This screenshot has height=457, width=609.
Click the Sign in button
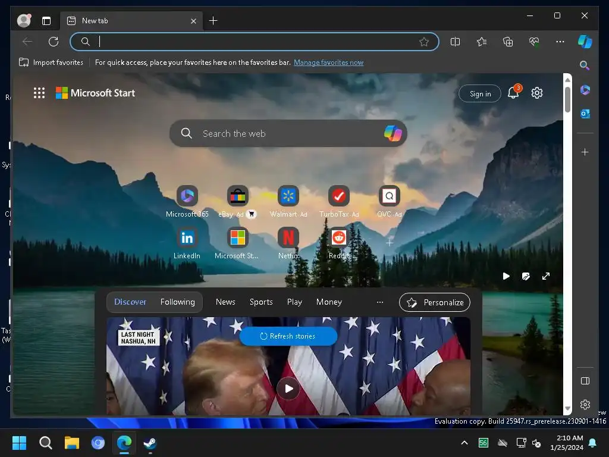tap(480, 93)
